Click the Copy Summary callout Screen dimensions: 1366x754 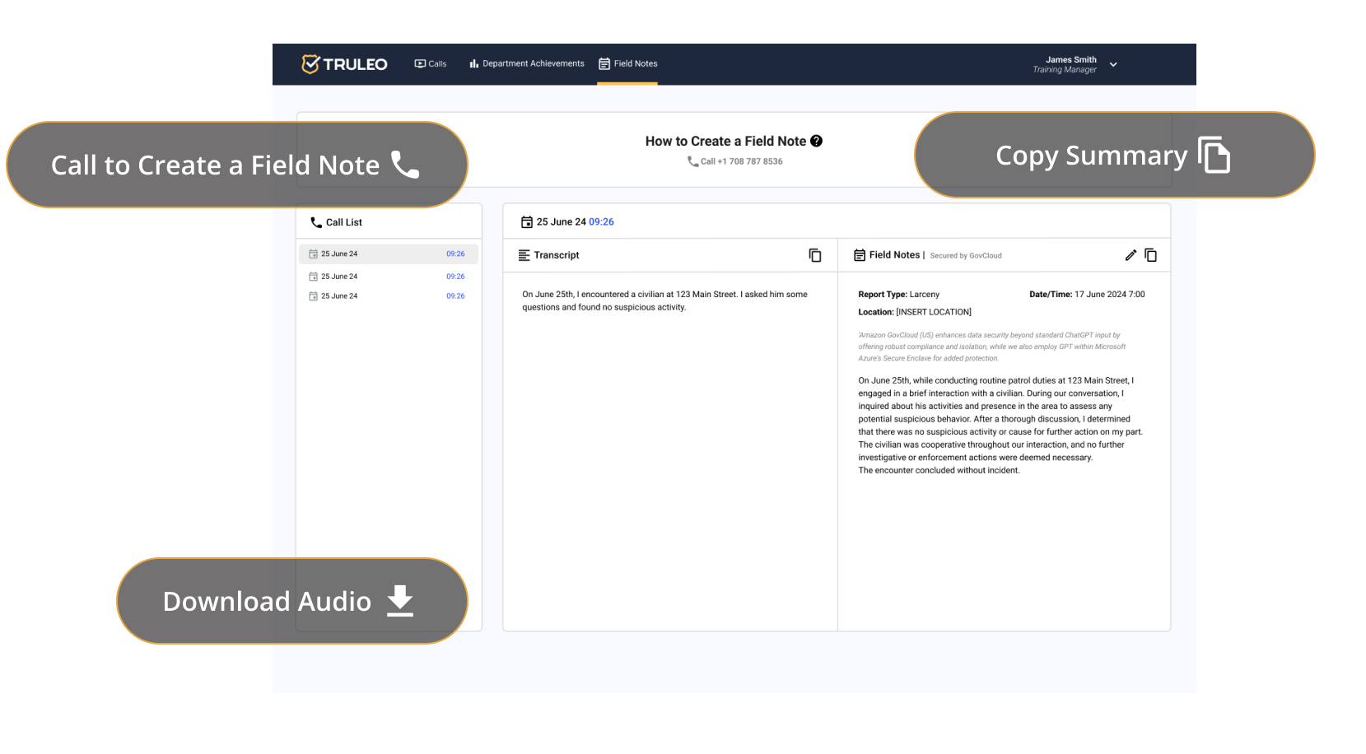[1115, 155]
